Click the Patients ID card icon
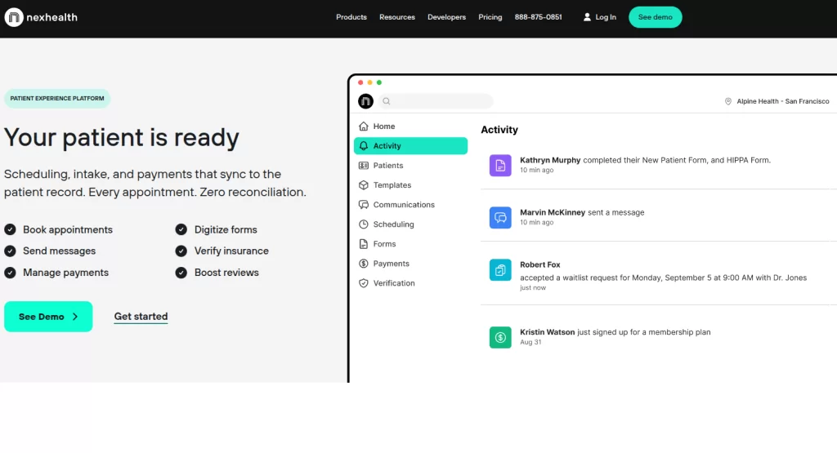The width and height of the screenshot is (837, 453). 364,166
